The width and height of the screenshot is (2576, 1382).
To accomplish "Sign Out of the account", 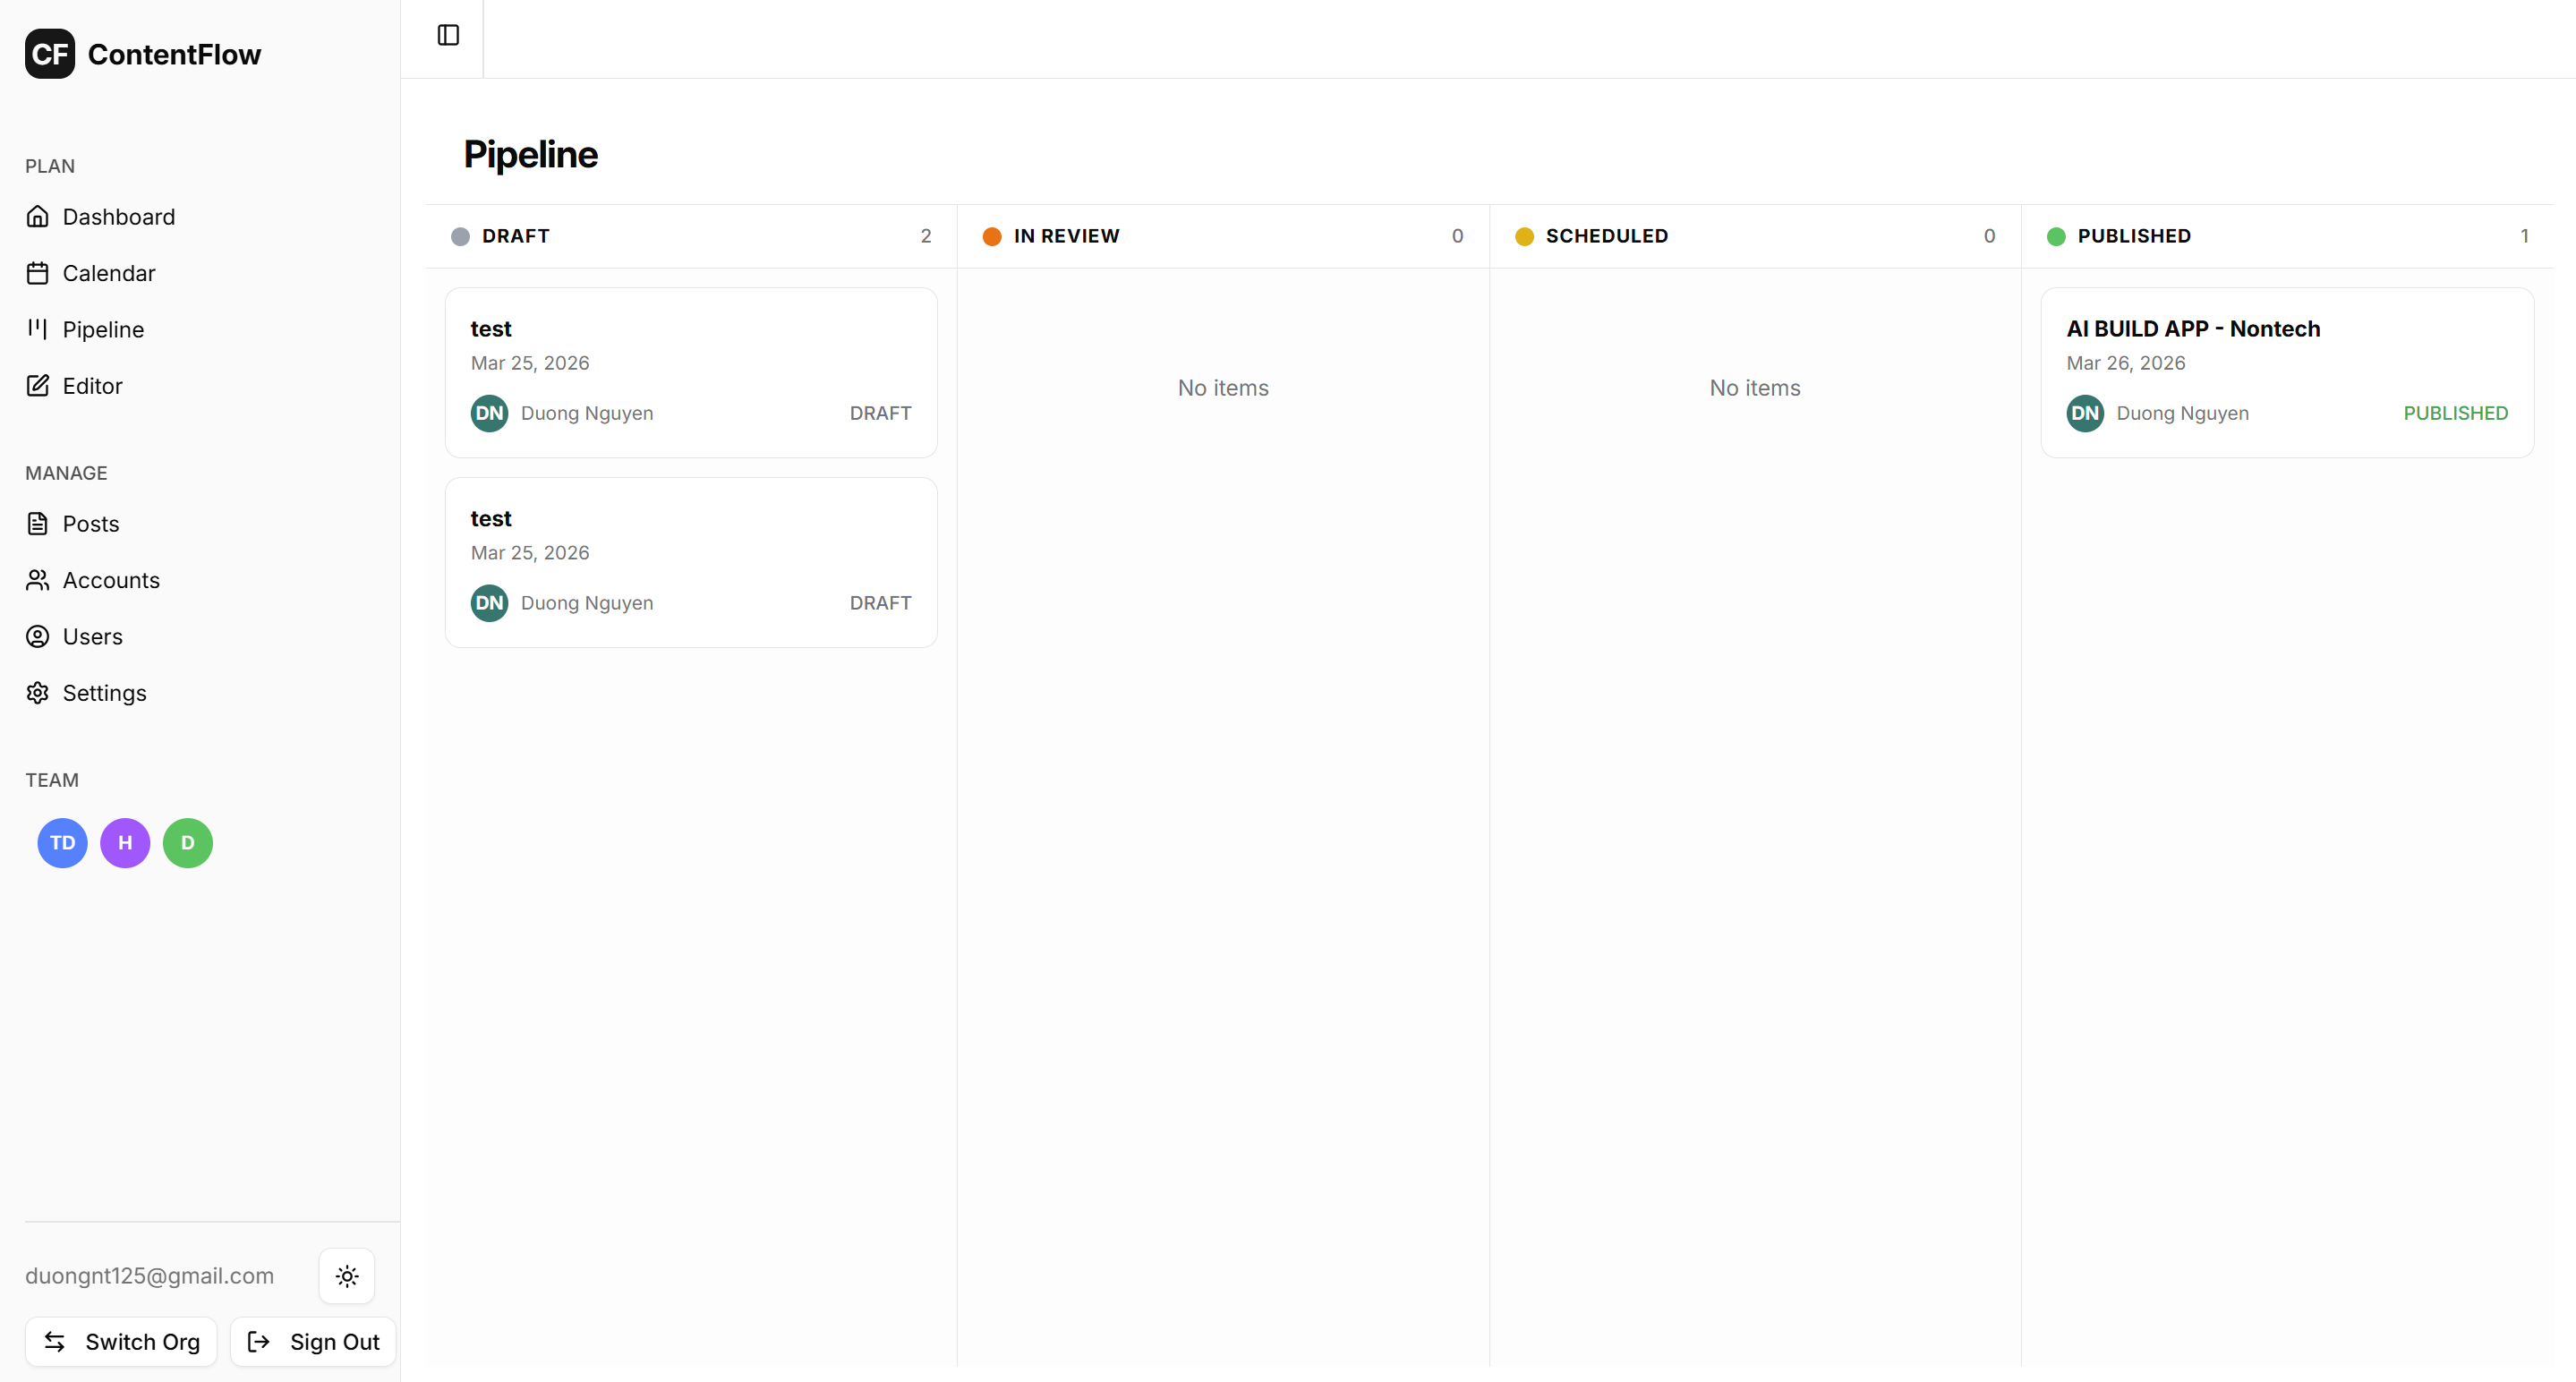I will [311, 1342].
